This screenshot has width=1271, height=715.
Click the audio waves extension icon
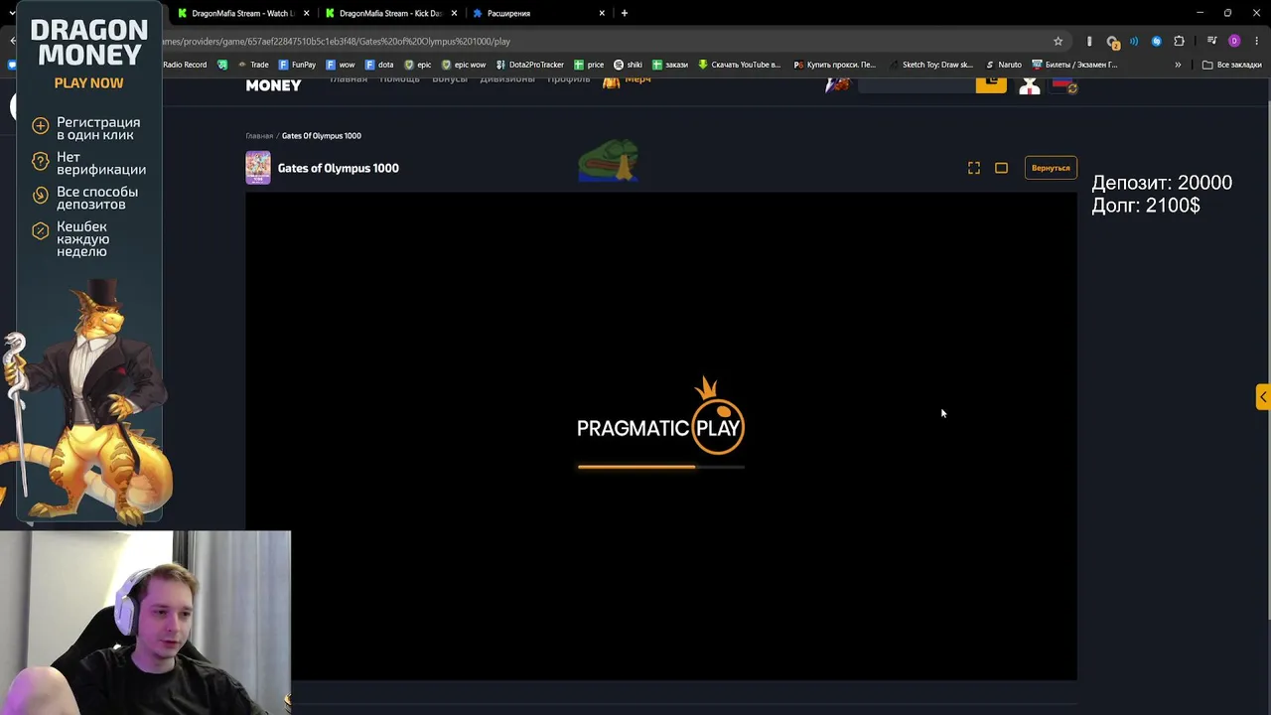(x=1134, y=41)
